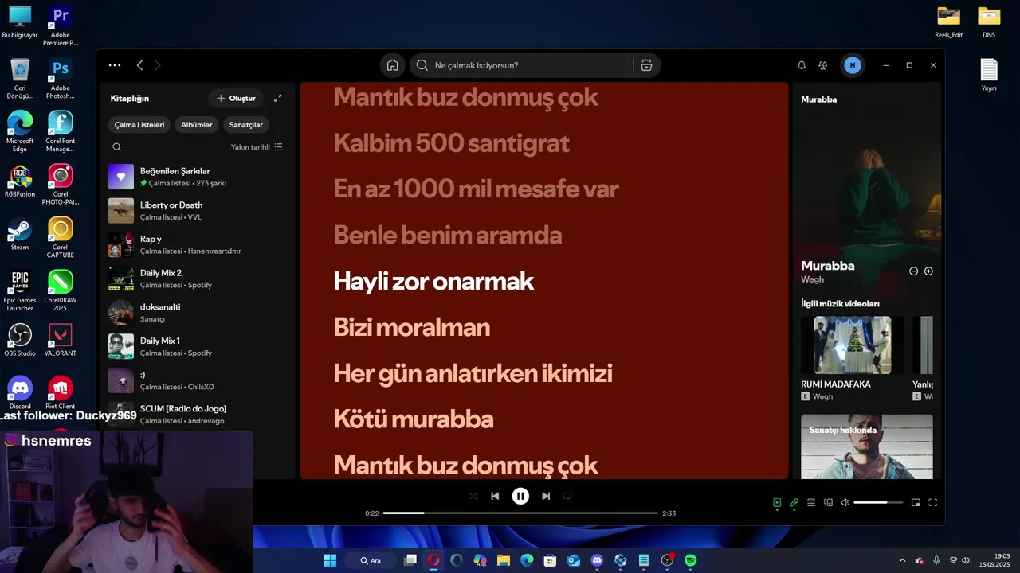Open the :) playlist by ChilsXD
The height and width of the screenshot is (573, 1020).
coord(198,380)
